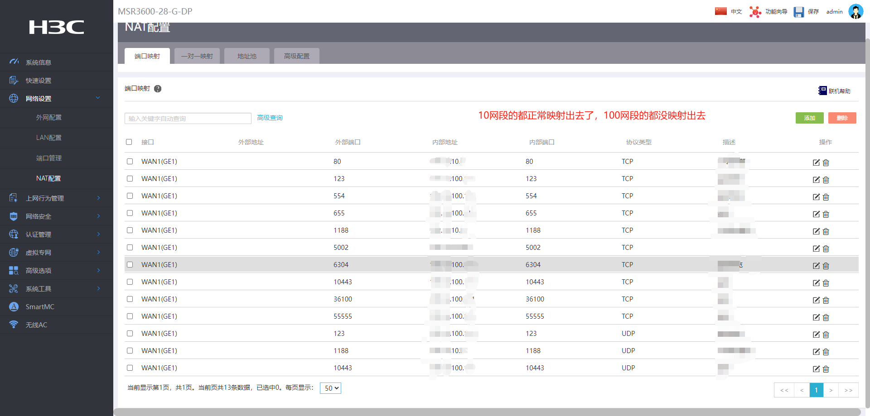Open the function wizard icon
This screenshot has height=416, width=870.
tap(755, 12)
